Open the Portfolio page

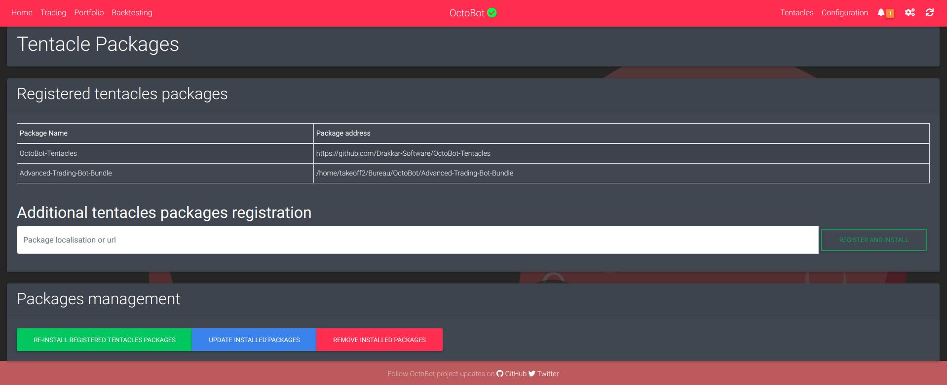click(x=89, y=13)
